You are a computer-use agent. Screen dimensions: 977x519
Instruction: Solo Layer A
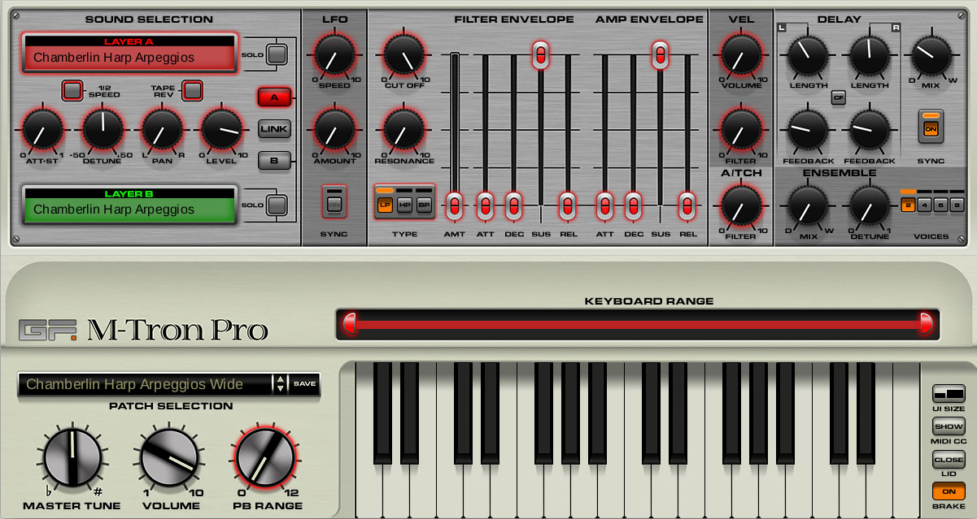(x=277, y=54)
